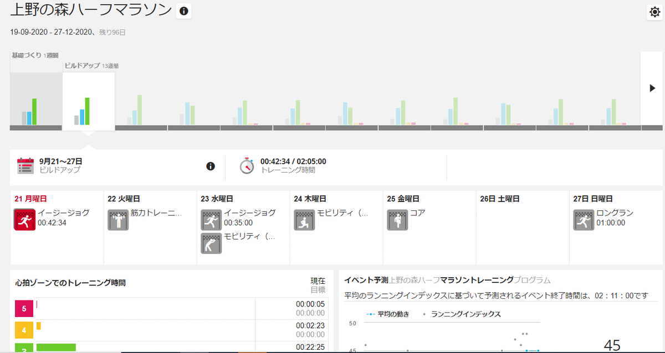Click 26日 土曜日 day header
Image resolution: width=665 pixels, height=353 pixels.
click(x=500, y=199)
